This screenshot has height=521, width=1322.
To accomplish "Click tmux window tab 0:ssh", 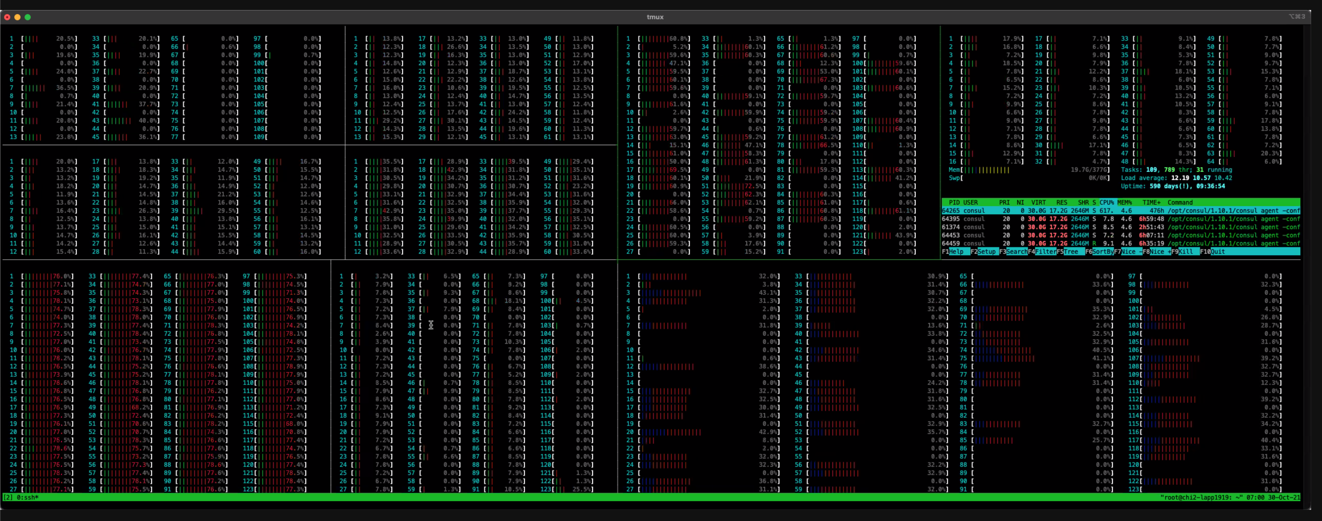I will [27, 497].
